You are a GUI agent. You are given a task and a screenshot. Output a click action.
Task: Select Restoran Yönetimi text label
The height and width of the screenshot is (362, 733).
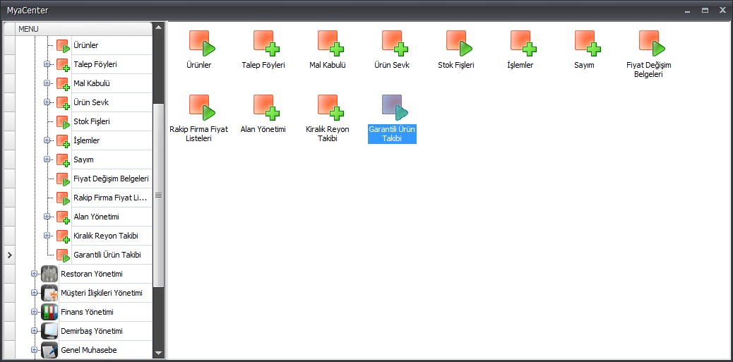pos(92,274)
